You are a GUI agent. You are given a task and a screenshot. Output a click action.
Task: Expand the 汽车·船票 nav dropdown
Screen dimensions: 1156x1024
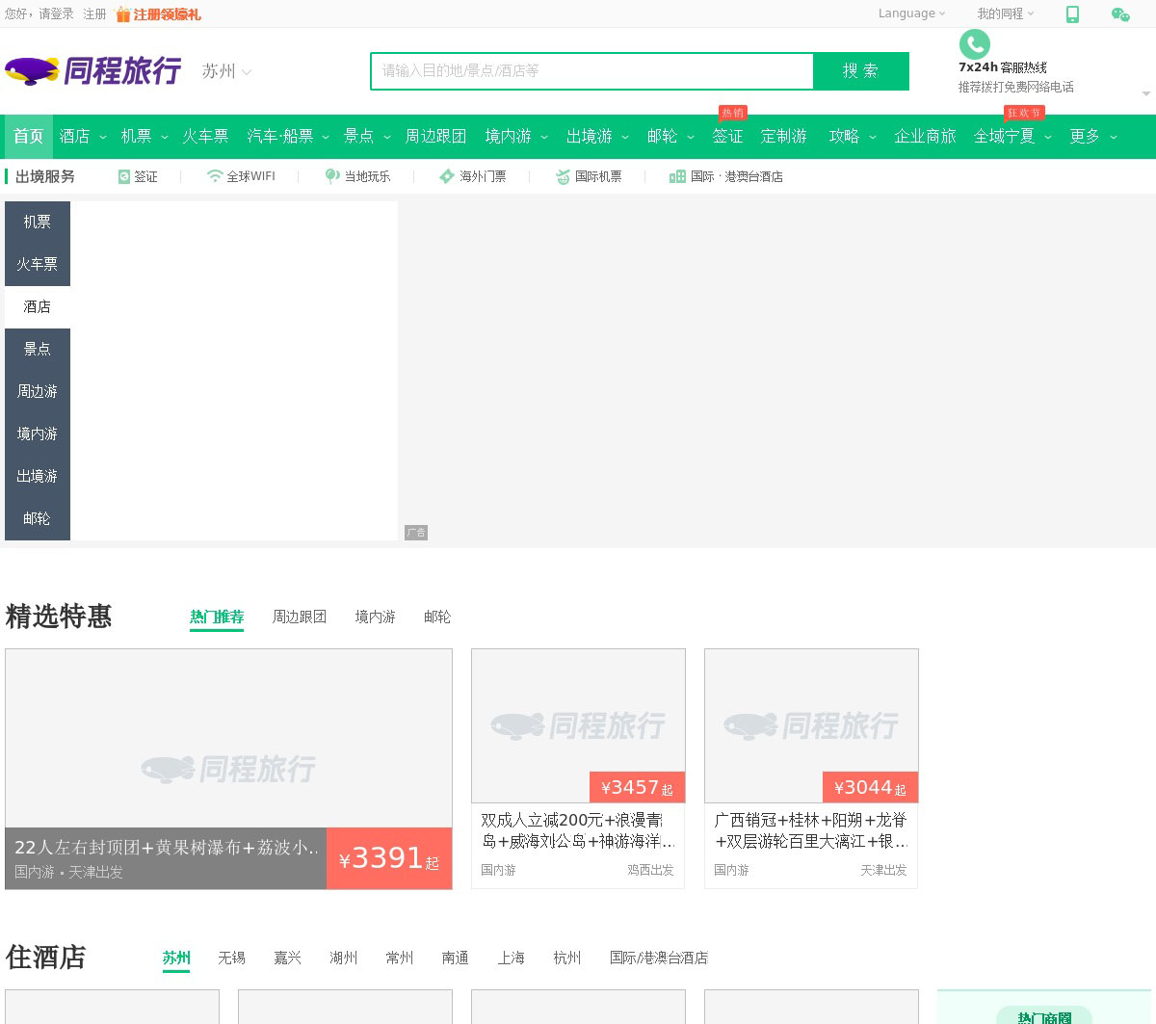pos(326,137)
